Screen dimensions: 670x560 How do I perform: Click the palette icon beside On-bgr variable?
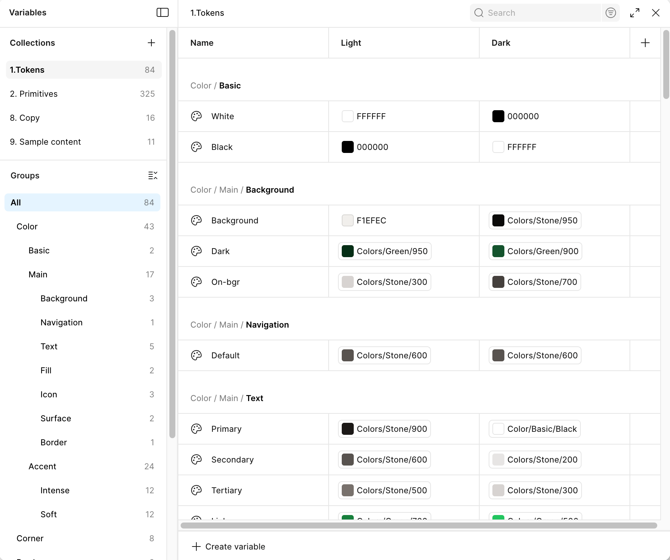196,282
